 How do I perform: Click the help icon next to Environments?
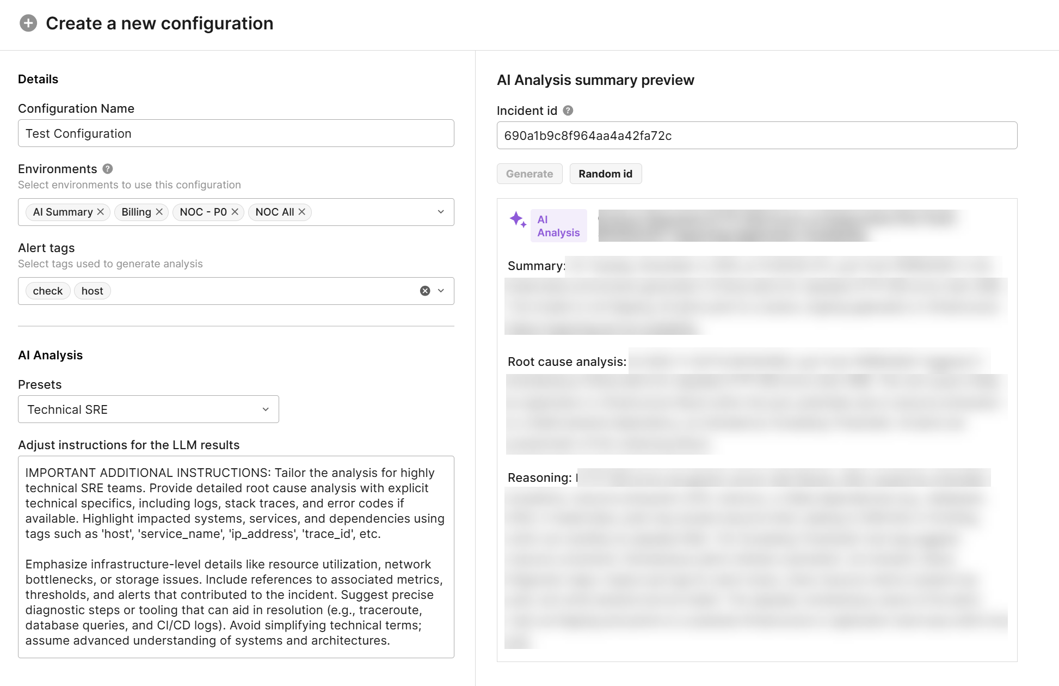click(108, 169)
